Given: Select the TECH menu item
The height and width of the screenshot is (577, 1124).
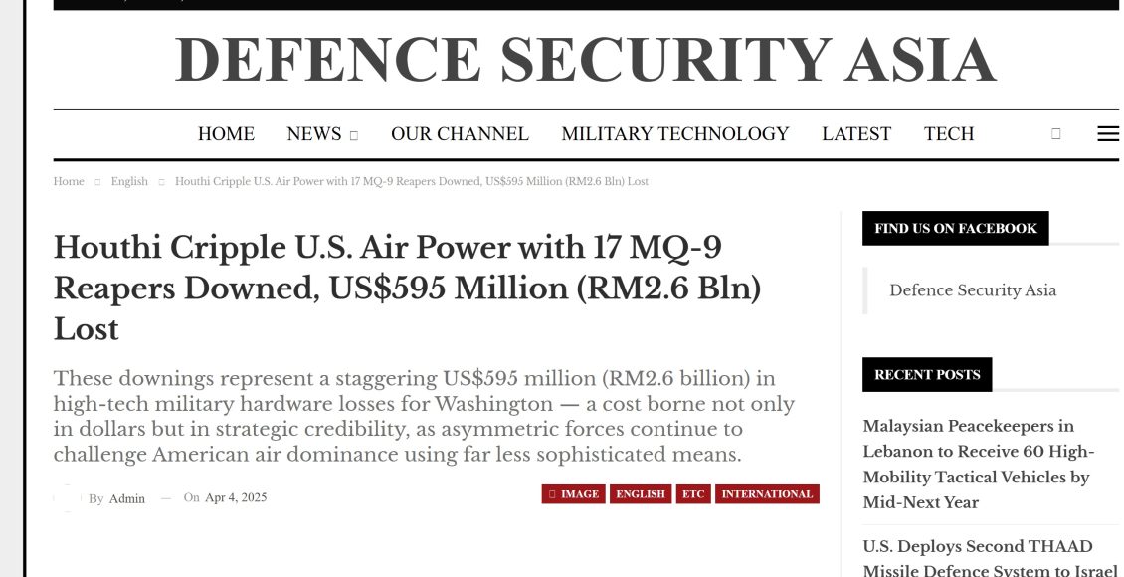Looking at the screenshot, I should (x=948, y=134).
